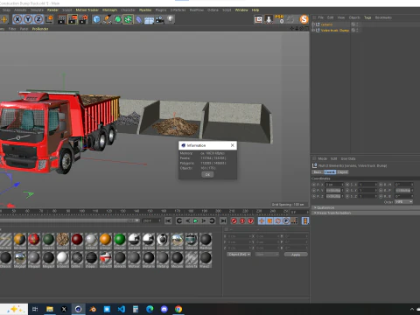Toggle visibility dots for Volvo truck object
This screenshot has height=315, width=420.
point(358,30)
